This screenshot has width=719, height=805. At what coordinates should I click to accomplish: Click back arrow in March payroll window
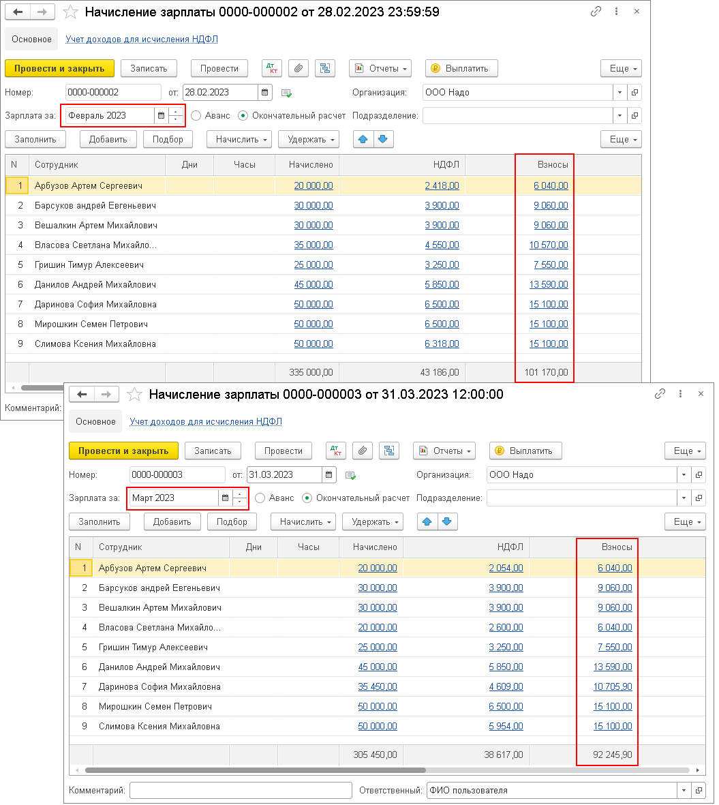tap(82, 394)
